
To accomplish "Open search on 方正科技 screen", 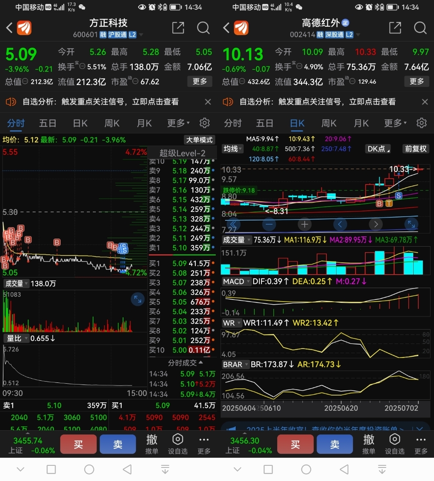I will 203,28.
